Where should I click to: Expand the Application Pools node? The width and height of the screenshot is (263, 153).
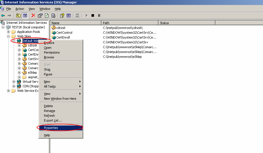pyautogui.click(x=8, y=32)
